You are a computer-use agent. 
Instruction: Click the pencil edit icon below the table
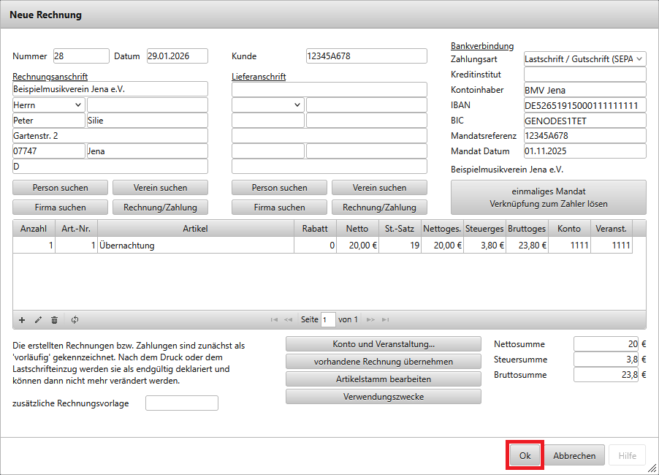[38, 319]
